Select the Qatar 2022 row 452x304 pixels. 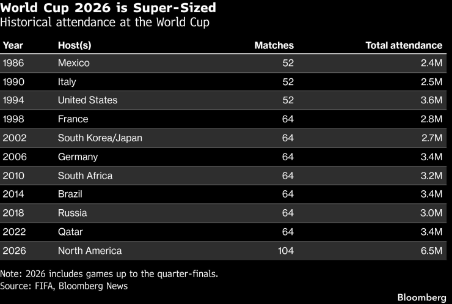[223, 232]
